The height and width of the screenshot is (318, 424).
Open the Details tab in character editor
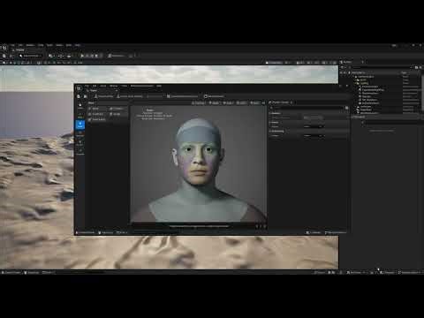click(x=280, y=102)
